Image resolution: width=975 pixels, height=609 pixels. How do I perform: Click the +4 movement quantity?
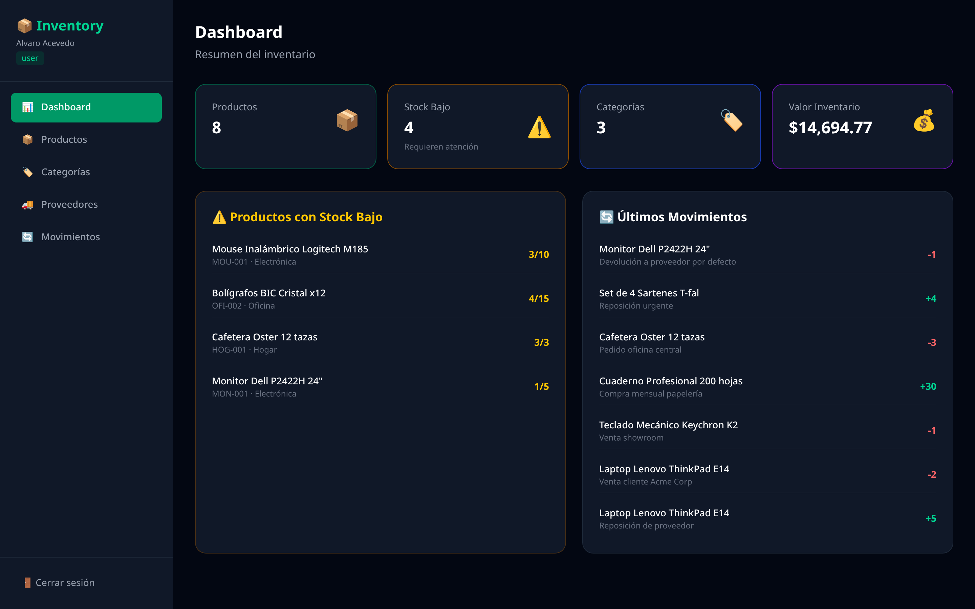[x=931, y=298]
